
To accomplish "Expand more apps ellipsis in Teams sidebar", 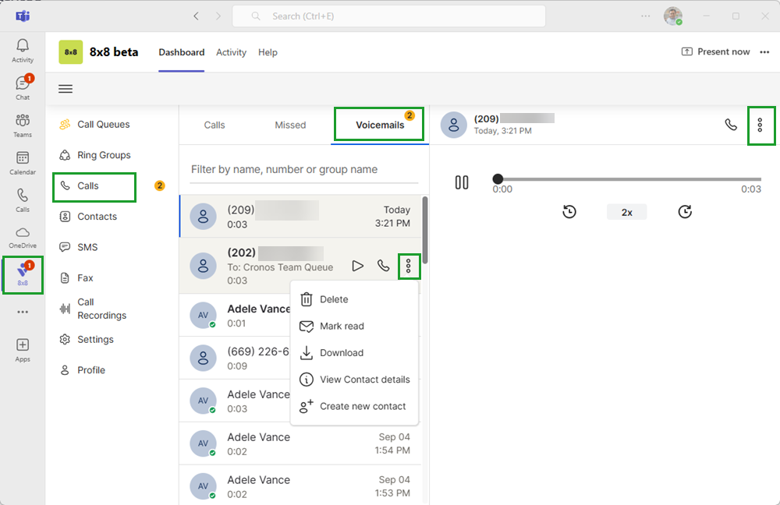I will (x=23, y=312).
